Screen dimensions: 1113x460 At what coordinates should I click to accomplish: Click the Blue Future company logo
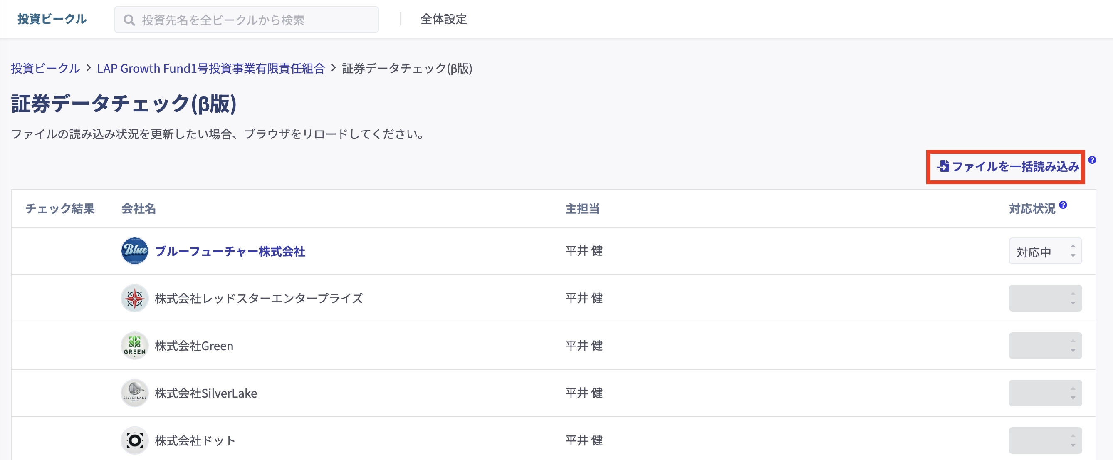[x=134, y=250]
